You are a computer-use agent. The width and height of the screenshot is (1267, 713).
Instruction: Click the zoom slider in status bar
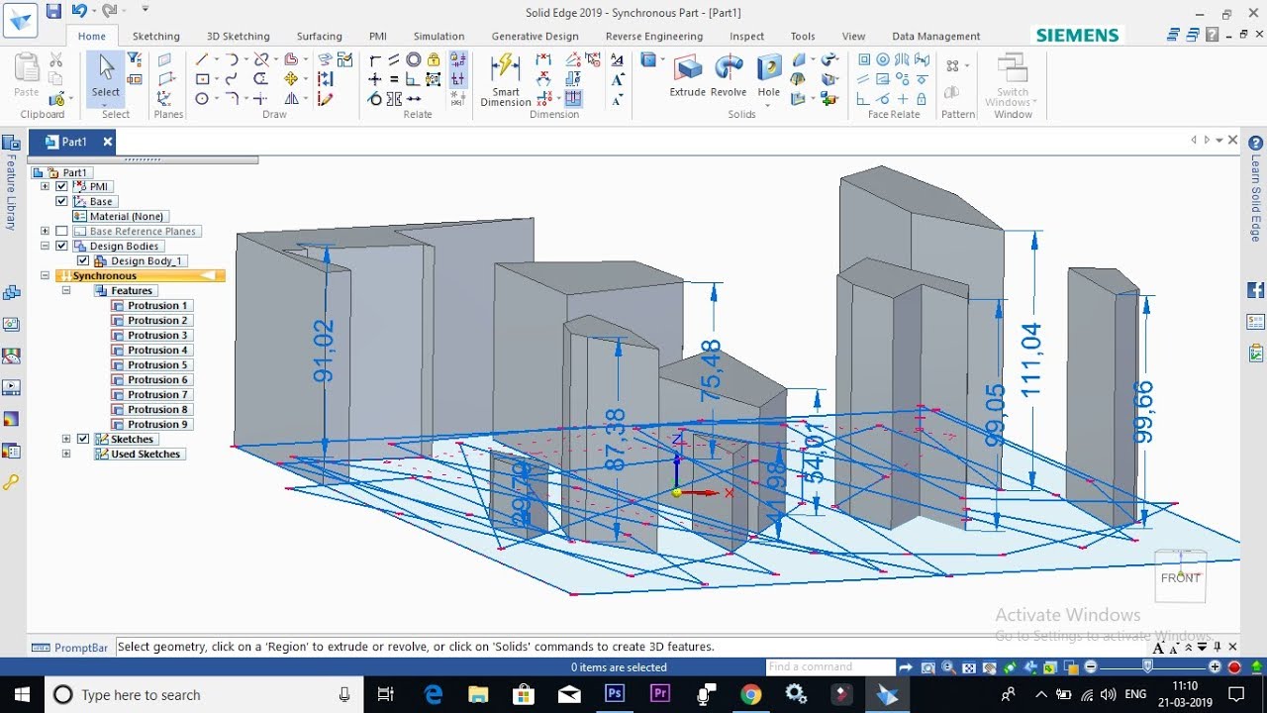1147,667
